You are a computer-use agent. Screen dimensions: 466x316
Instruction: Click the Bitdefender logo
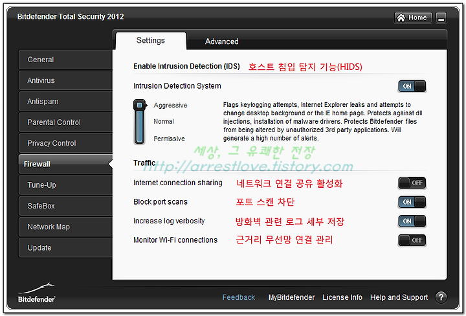tap(36, 293)
